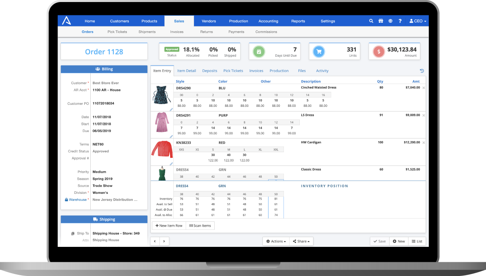The height and width of the screenshot is (276, 486).
Task: Click the globe icon in navbar
Action: tap(390, 21)
